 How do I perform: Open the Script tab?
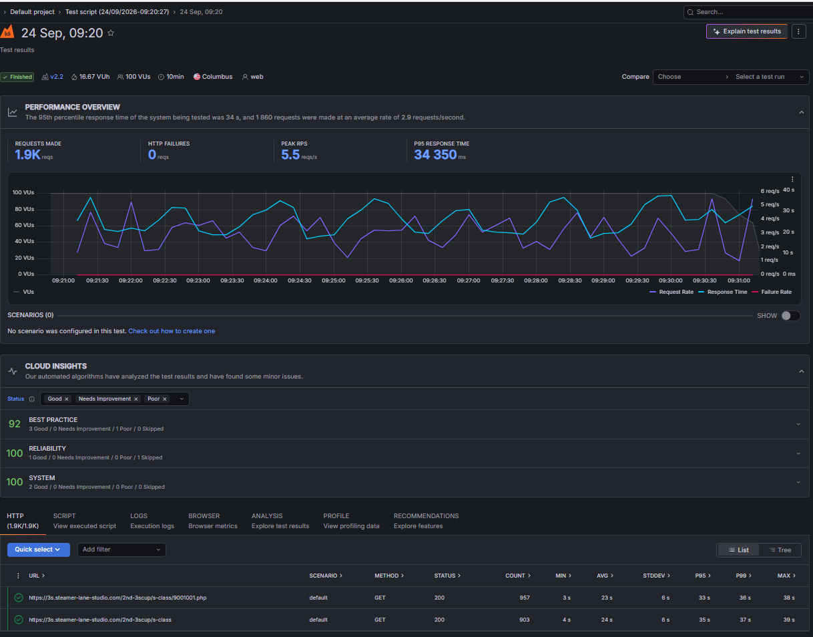(x=85, y=521)
